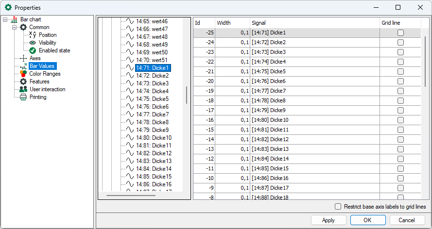The height and width of the screenshot is (229, 432).
Task: Tick Grid line checkbox for Dicke6 row
Action: [400, 81]
